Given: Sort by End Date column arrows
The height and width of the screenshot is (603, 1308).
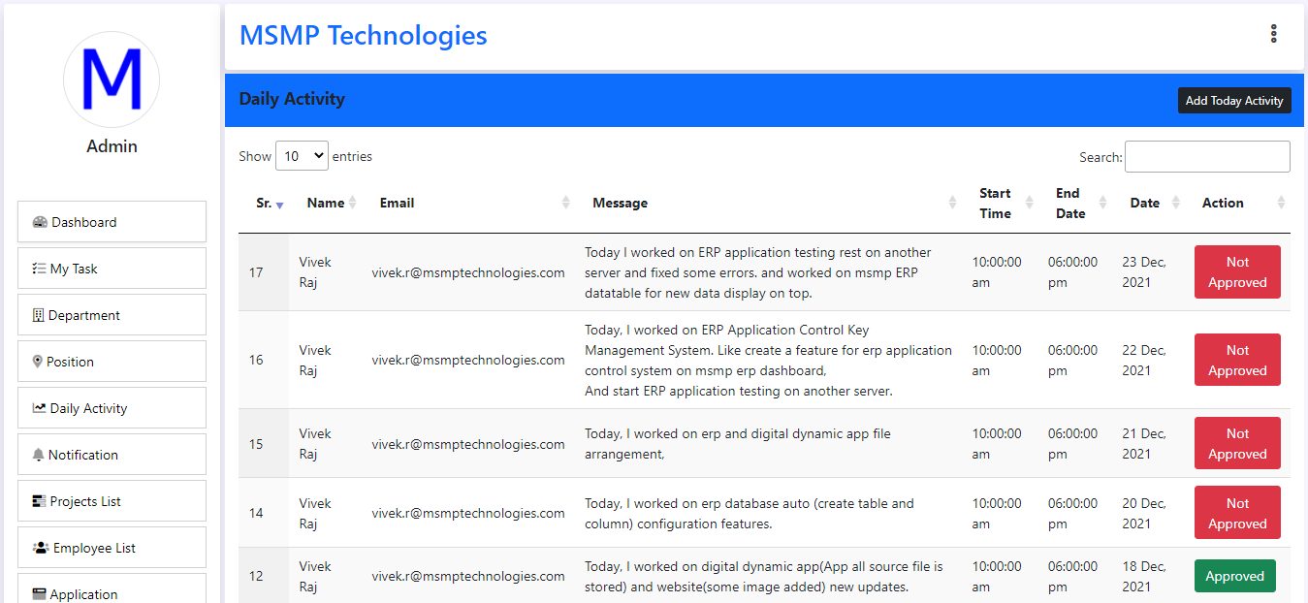Looking at the screenshot, I should pyautogui.click(x=1103, y=203).
